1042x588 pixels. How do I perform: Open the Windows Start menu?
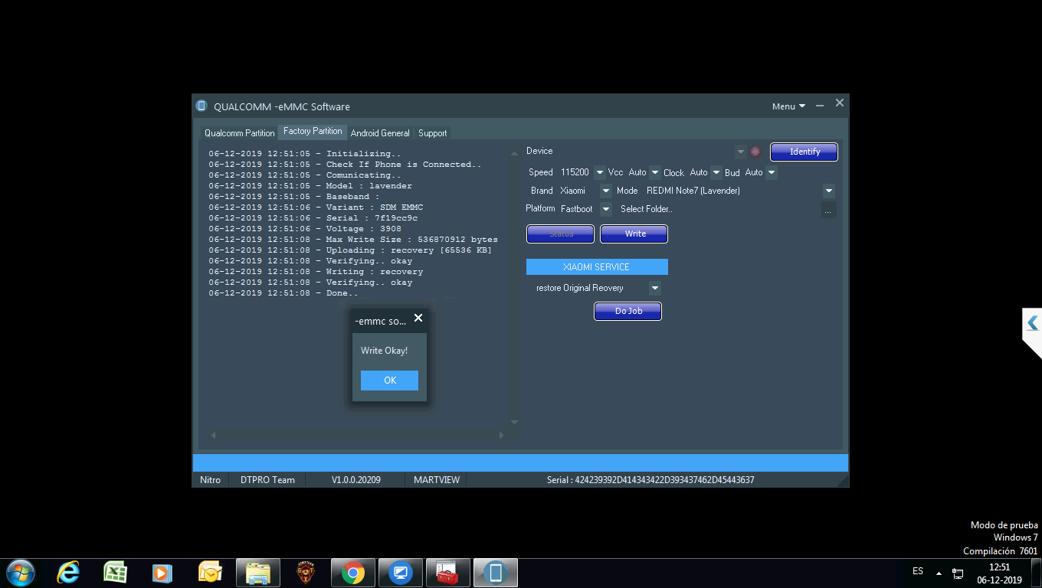[21, 573]
